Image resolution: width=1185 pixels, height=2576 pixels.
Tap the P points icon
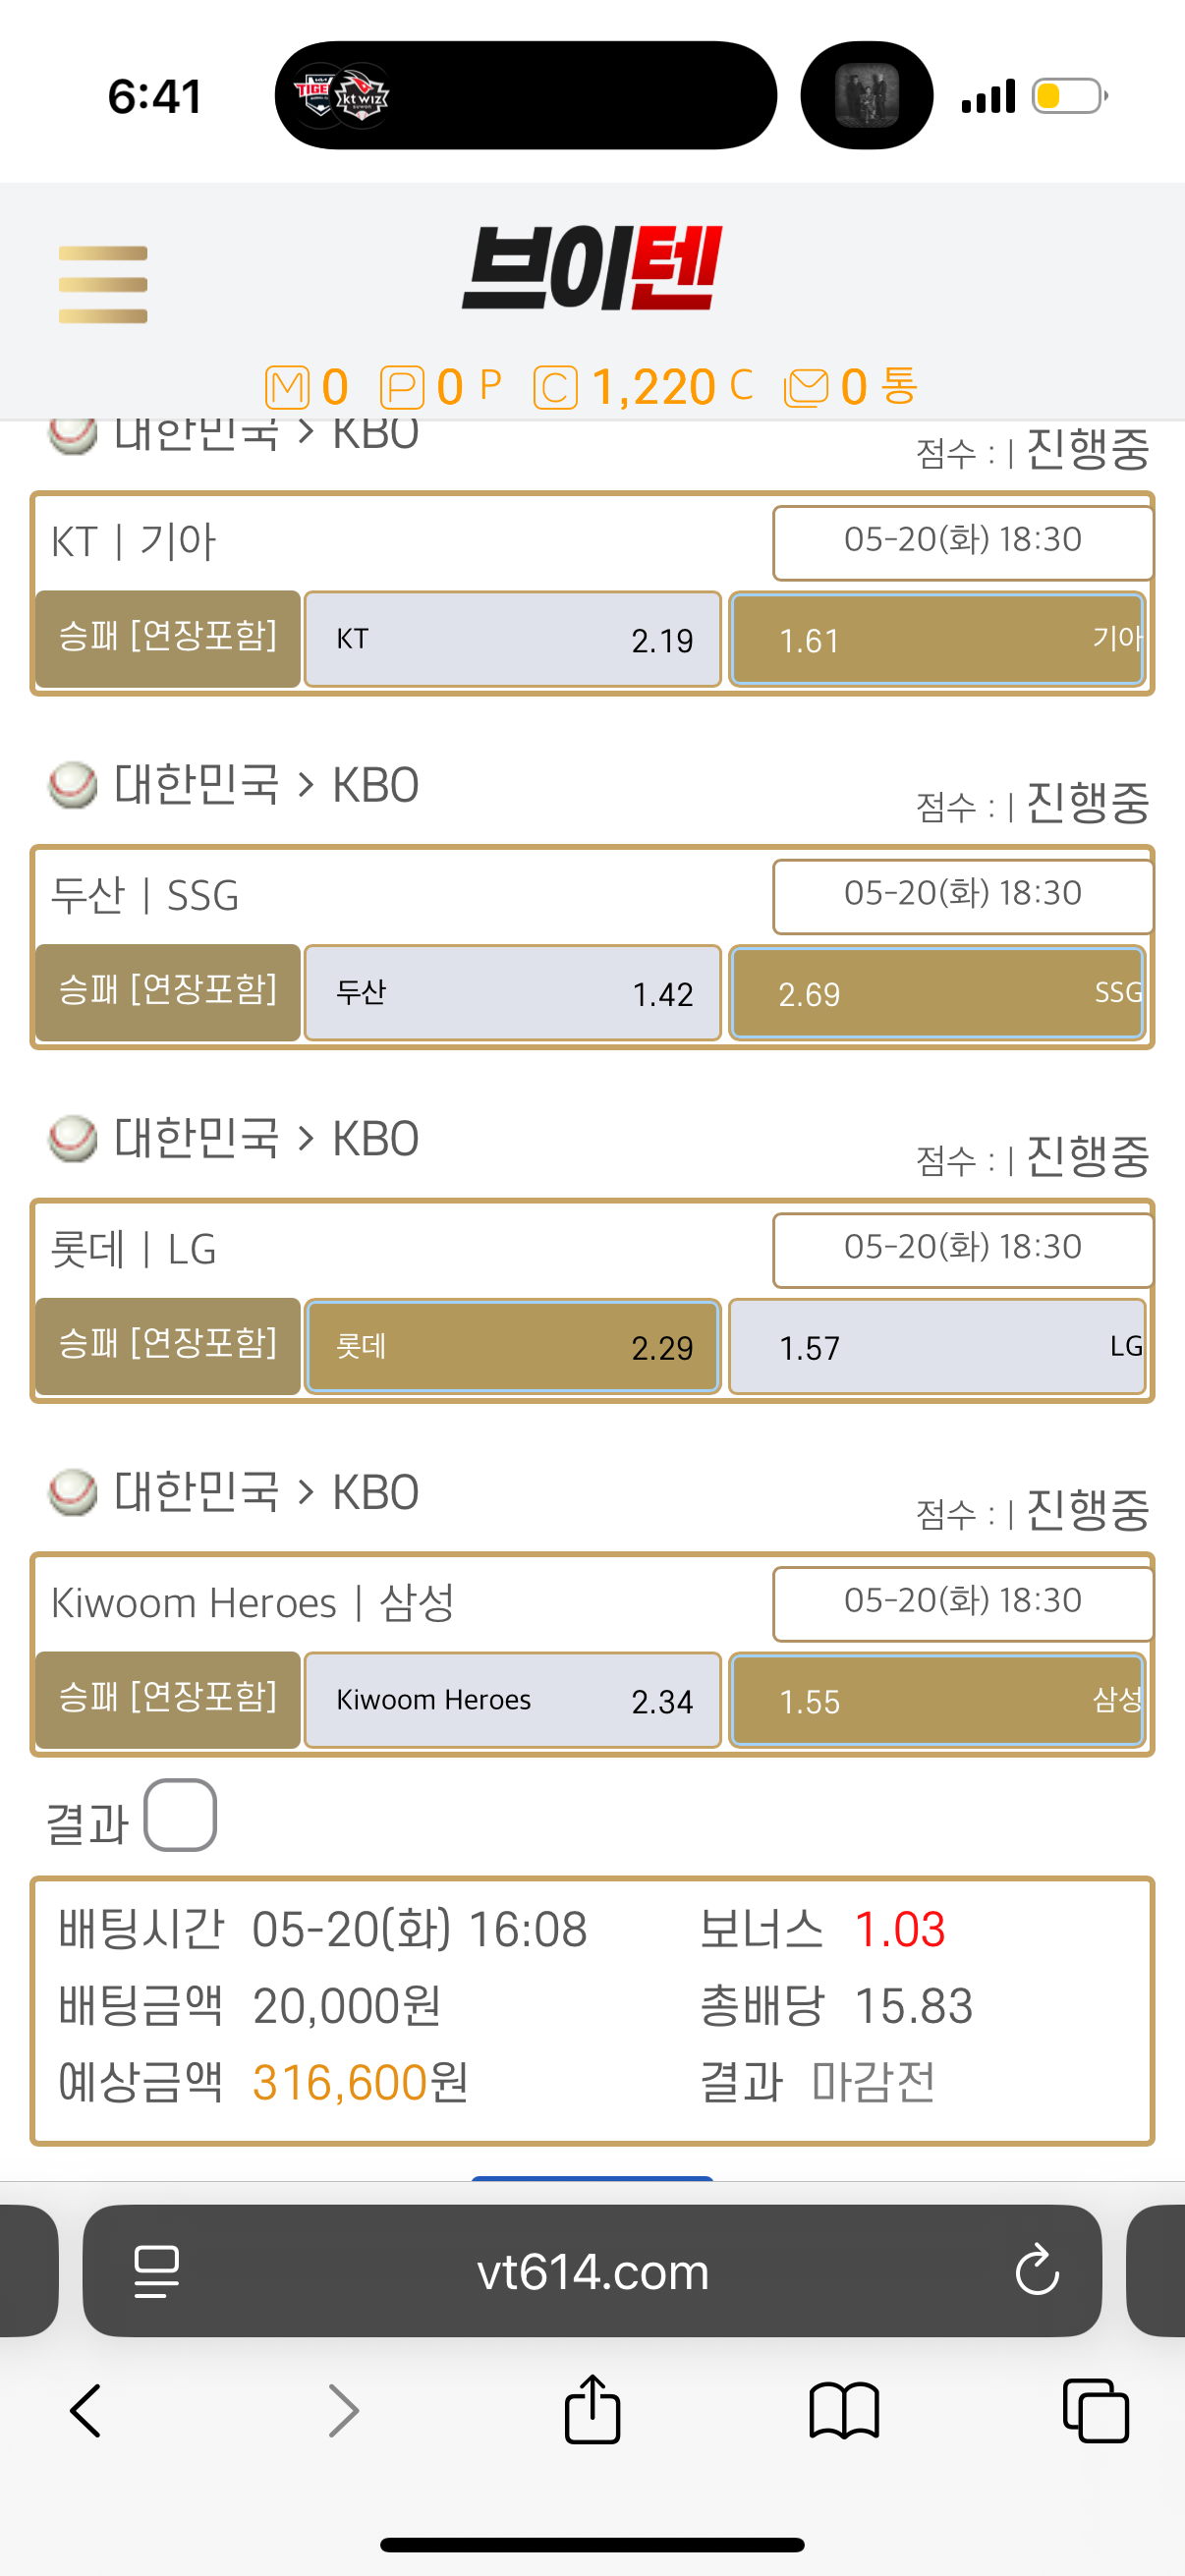coord(402,388)
